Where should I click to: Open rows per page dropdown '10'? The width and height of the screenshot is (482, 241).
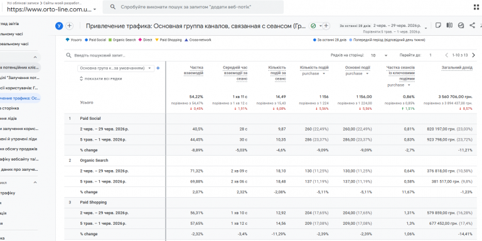379,55
